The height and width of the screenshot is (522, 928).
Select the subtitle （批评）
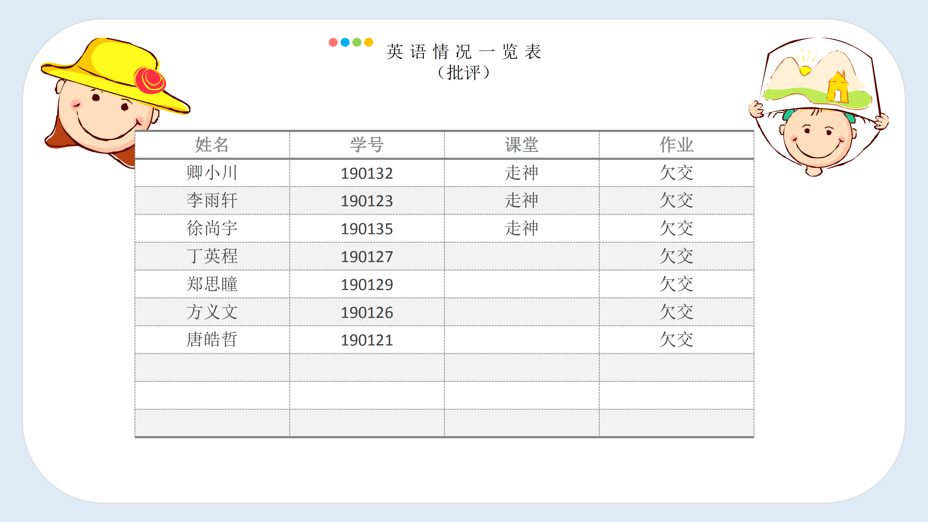click(x=464, y=72)
